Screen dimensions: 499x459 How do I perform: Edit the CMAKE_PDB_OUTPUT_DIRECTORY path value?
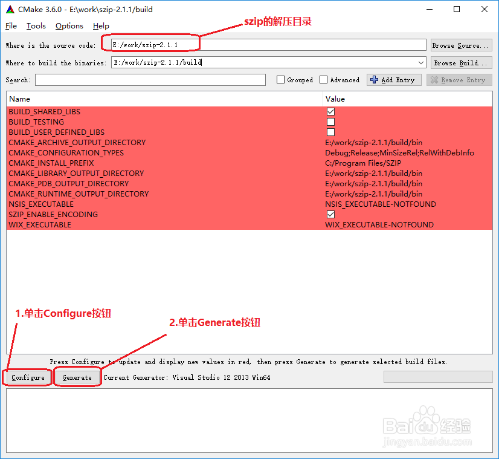tap(373, 183)
